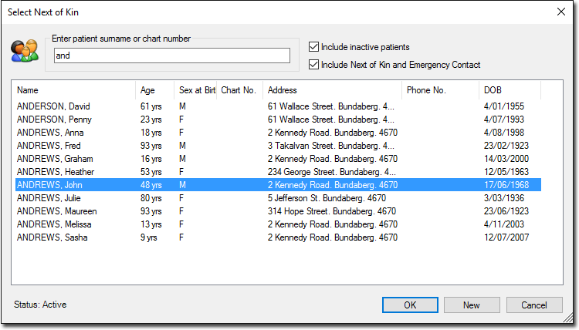Click the DOB column header

click(x=510, y=90)
